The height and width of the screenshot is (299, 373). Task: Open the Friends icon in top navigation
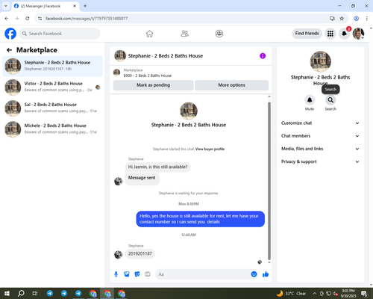(x=184, y=34)
